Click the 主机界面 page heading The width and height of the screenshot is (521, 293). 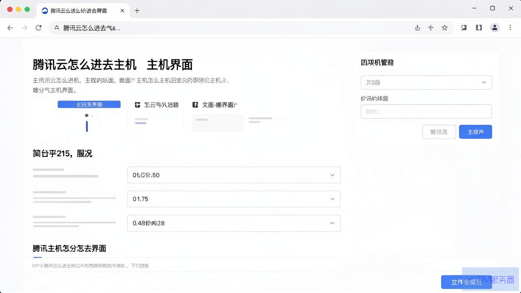112,64
